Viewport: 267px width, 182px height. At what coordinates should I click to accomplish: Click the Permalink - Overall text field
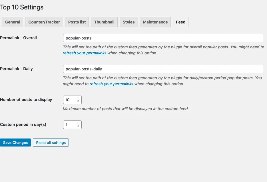163,38
